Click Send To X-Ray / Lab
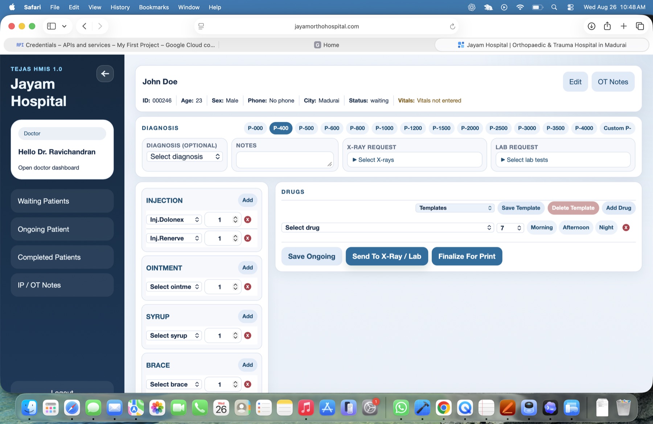The width and height of the screenshot is (653, 424). tap(387, 256)
